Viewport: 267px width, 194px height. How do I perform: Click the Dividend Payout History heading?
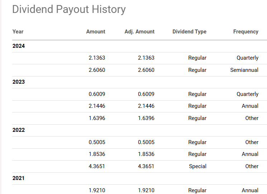click(69, 9)
